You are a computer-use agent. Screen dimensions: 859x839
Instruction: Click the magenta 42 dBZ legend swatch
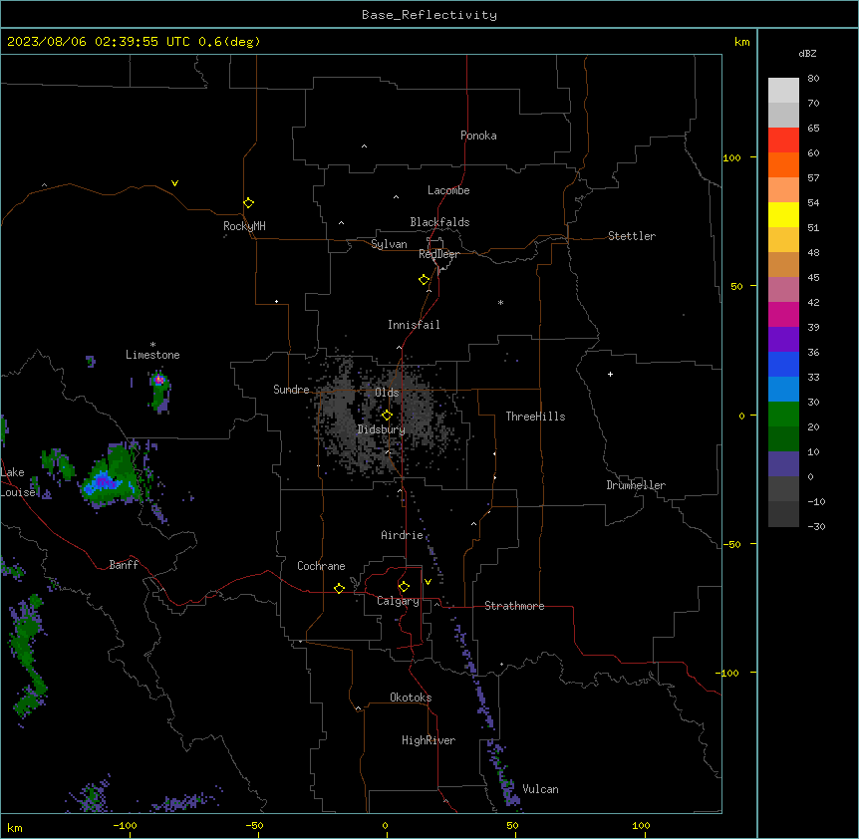click(x=783, y=315)
